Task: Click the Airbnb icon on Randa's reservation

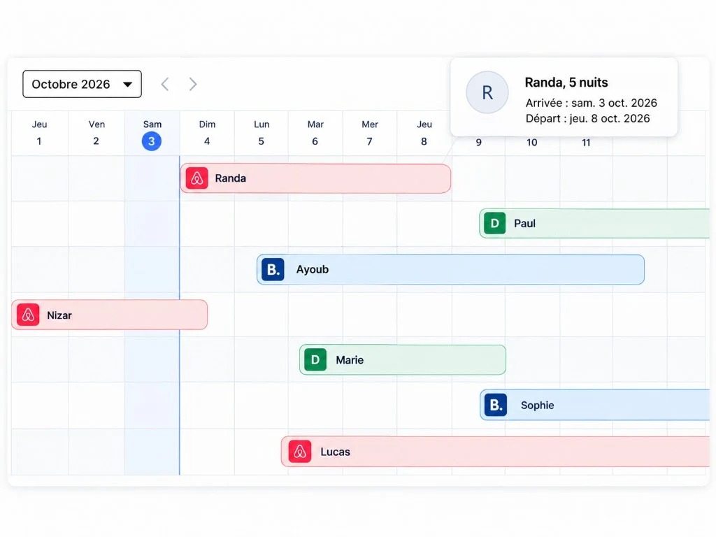Action: pos(196,178)
